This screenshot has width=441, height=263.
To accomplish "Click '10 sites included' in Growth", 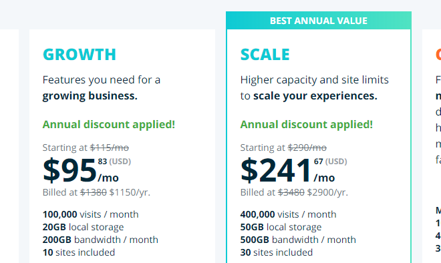I will click(79, 252).
